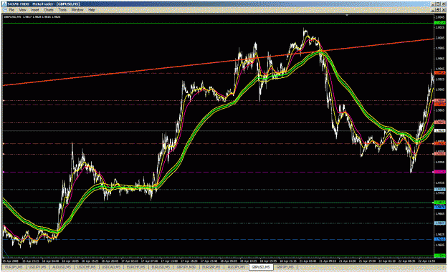Screen dimensions: 448x272
Task: Open the Insert menu
Action: pos(35,10)
